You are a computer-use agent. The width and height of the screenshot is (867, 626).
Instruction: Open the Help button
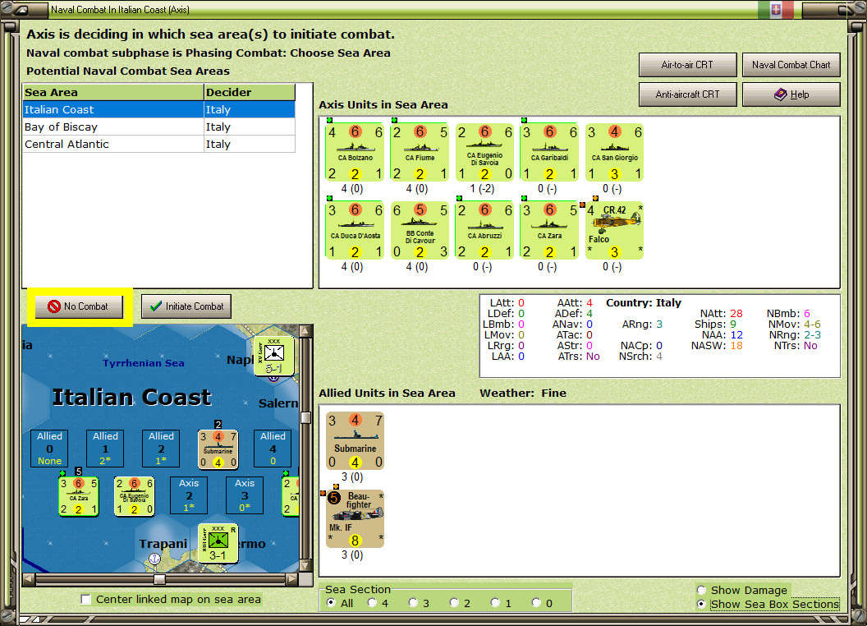click(791, 94)
